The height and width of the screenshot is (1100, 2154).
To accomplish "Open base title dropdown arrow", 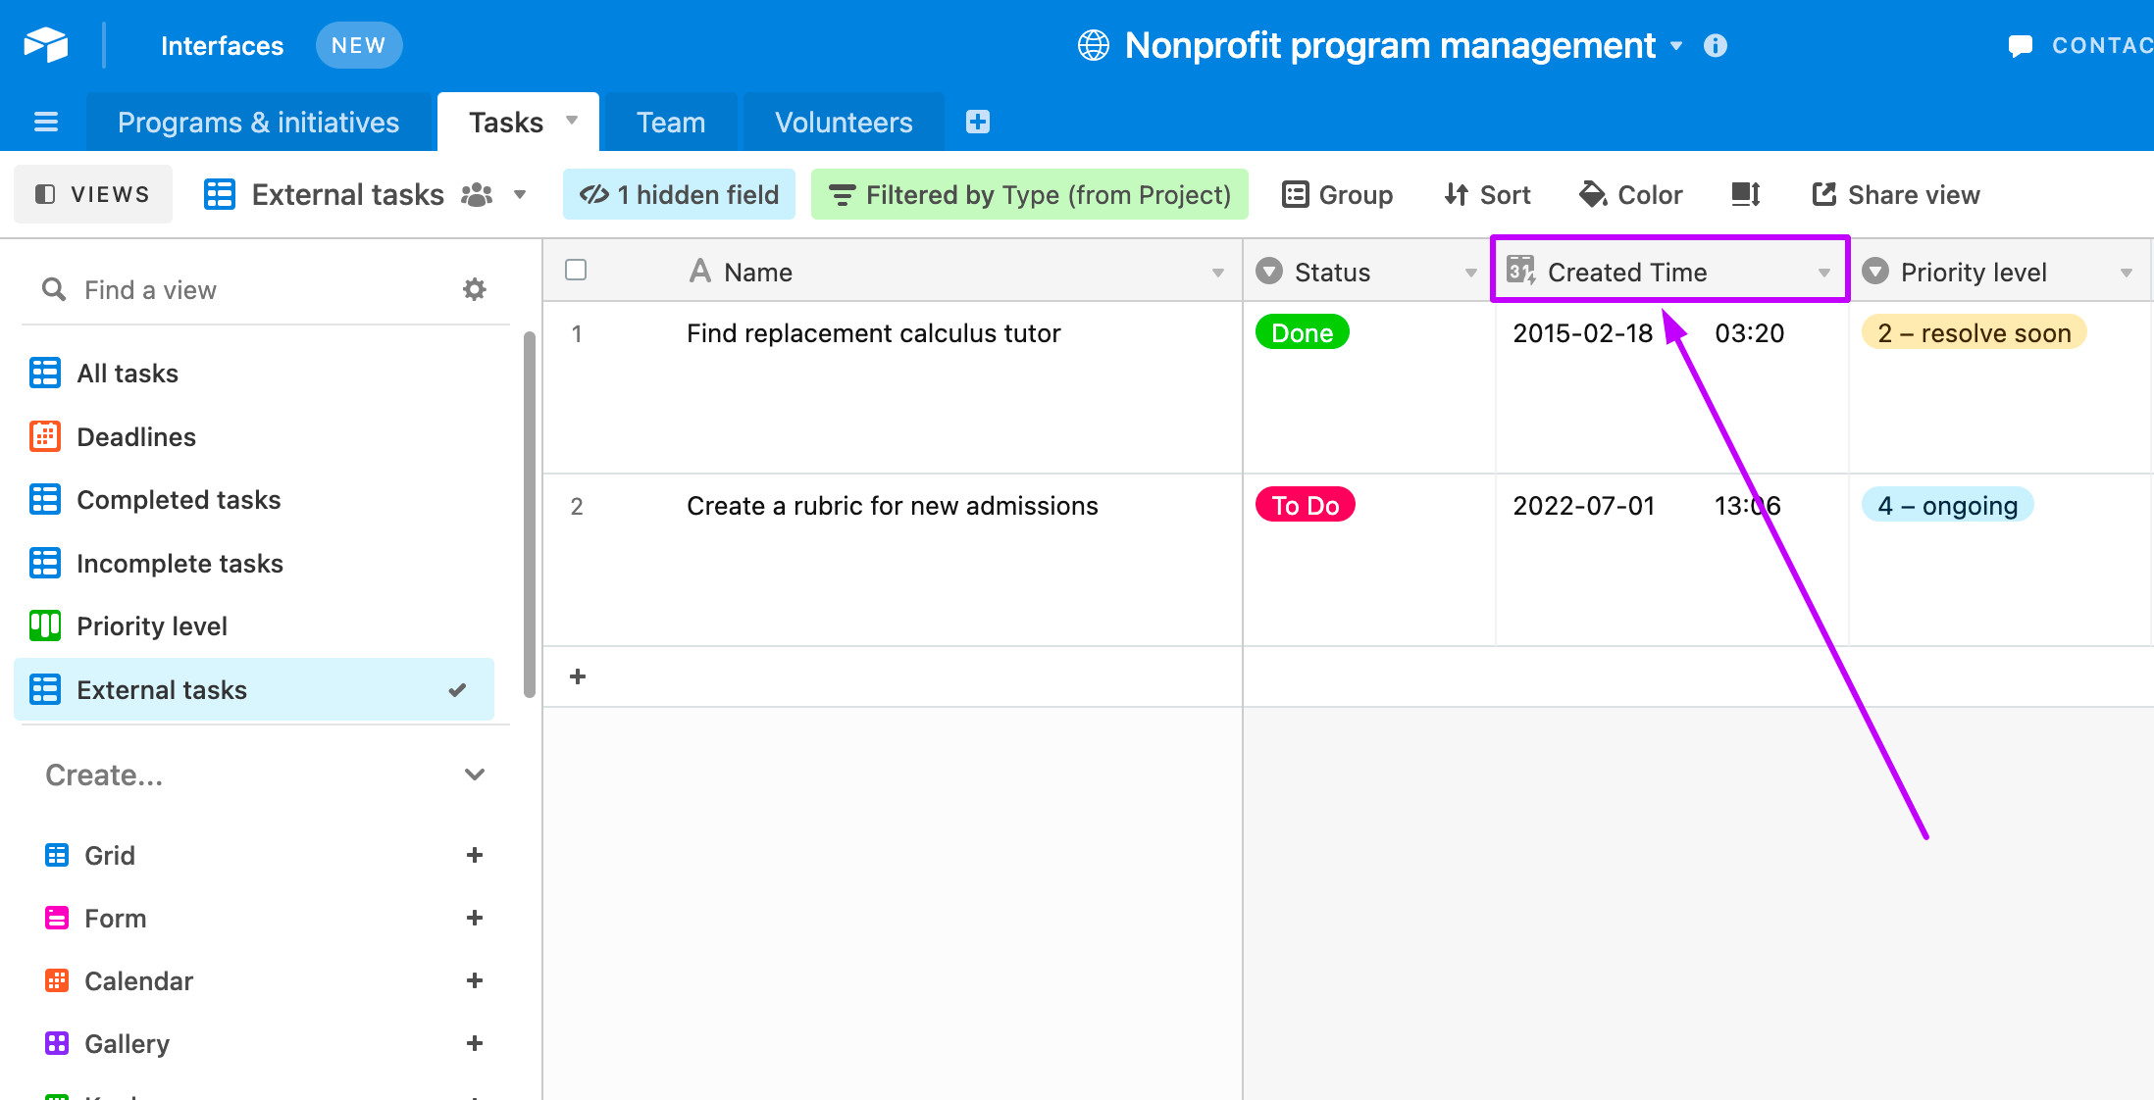I will click(1676, 46).
